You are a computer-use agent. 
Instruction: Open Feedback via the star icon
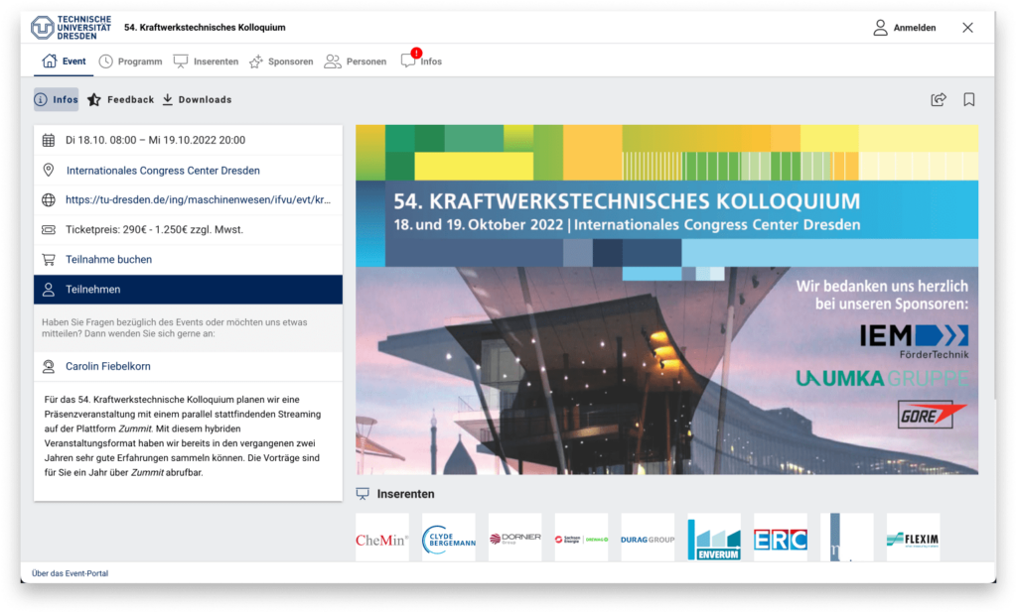click(92, 99)
